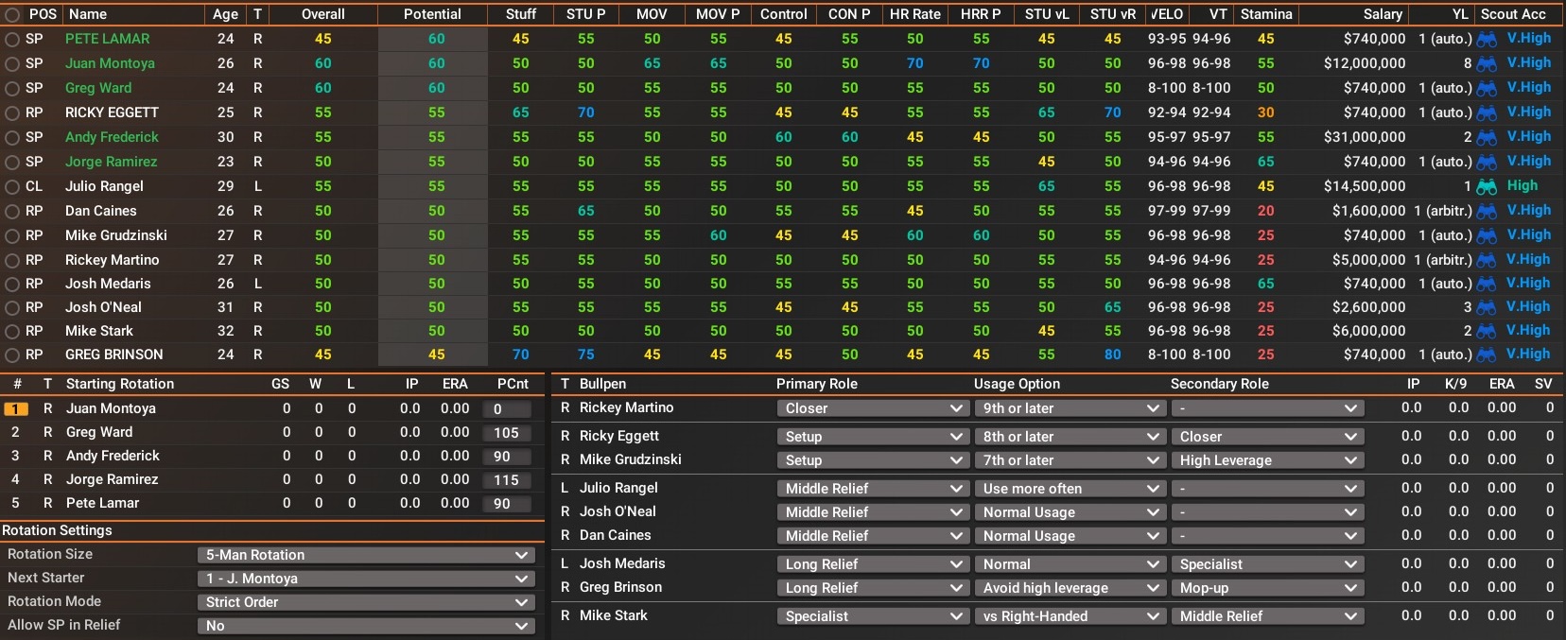Click scout binoculars icon in Jorge Ramirez row
The width and height of the screenshot is (1566, 640).
[x=1487, y=163]
